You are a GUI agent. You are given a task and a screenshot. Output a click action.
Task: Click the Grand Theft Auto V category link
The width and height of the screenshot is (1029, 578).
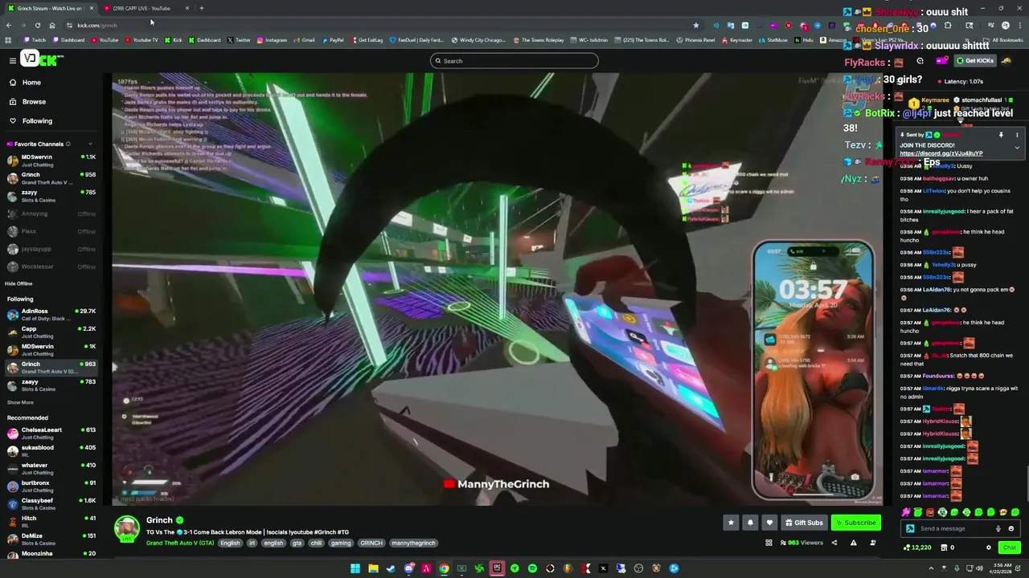click(180, 543)
